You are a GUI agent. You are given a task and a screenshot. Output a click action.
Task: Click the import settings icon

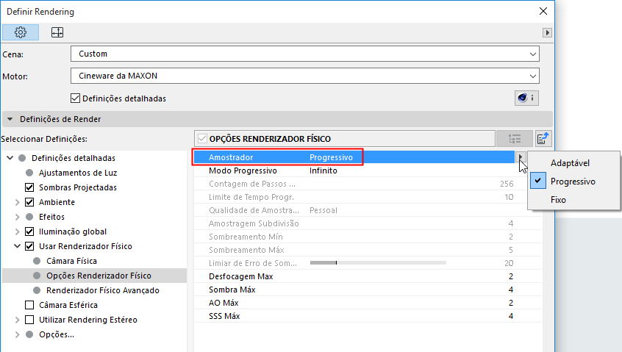[543, 139]
